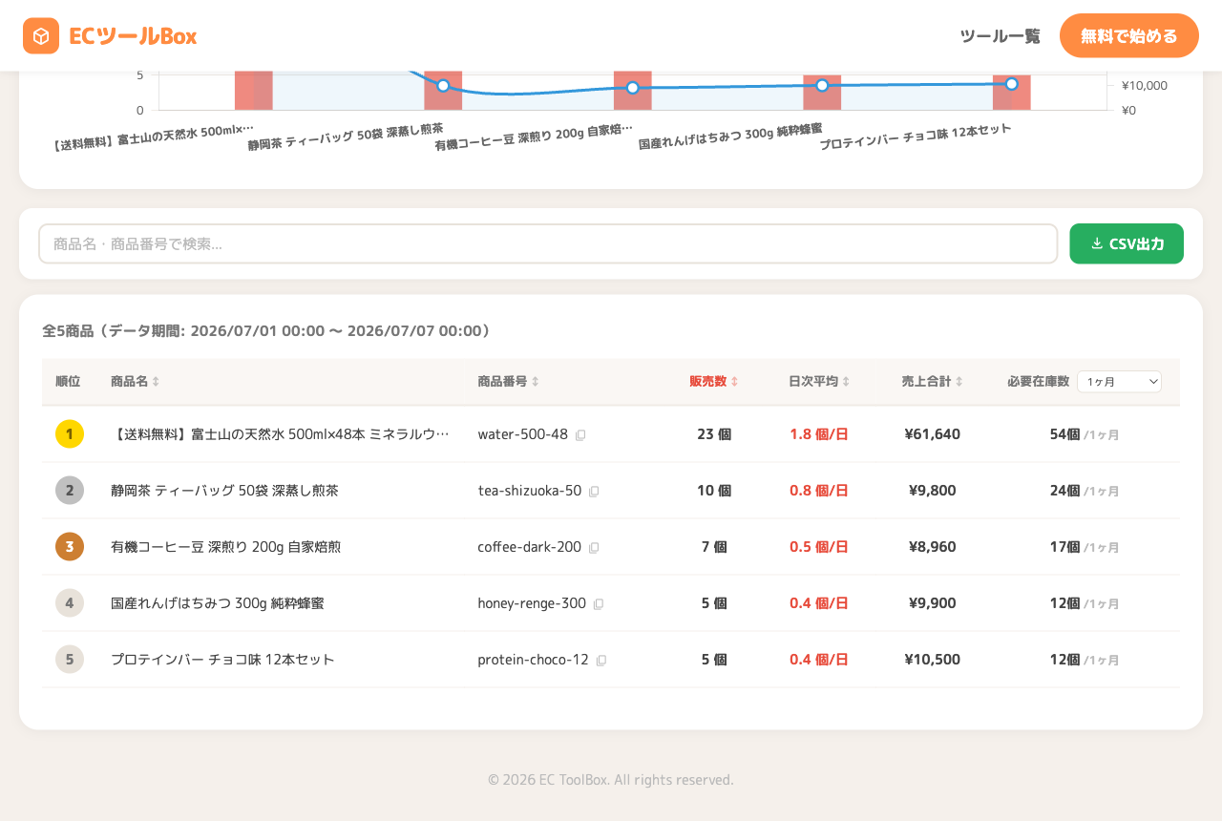Click rank 3 bronze badge
The height and width of the screenshot is (821, 1222).
click(x=70, y=547)
